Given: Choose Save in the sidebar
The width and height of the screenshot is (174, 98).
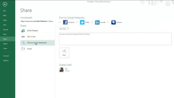Looking at the screenshot, I should pos(5,25).
